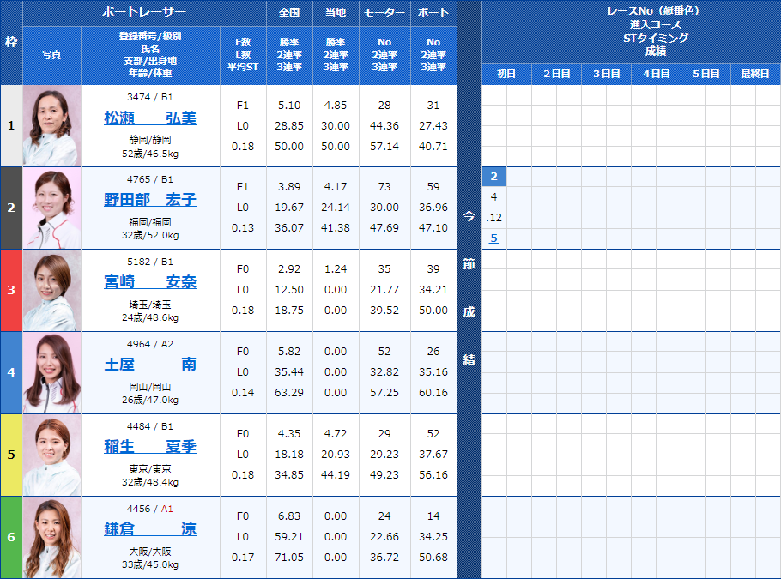
Task: Click registration text 4964 / A2
Action: click(150, 344)
